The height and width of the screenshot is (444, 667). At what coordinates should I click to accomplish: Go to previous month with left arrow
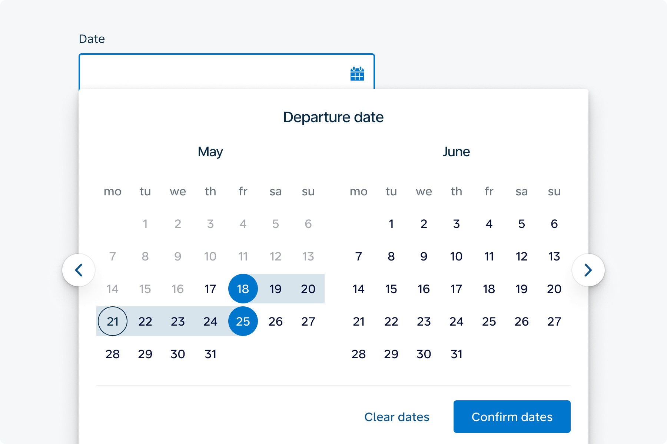[79, 270]
